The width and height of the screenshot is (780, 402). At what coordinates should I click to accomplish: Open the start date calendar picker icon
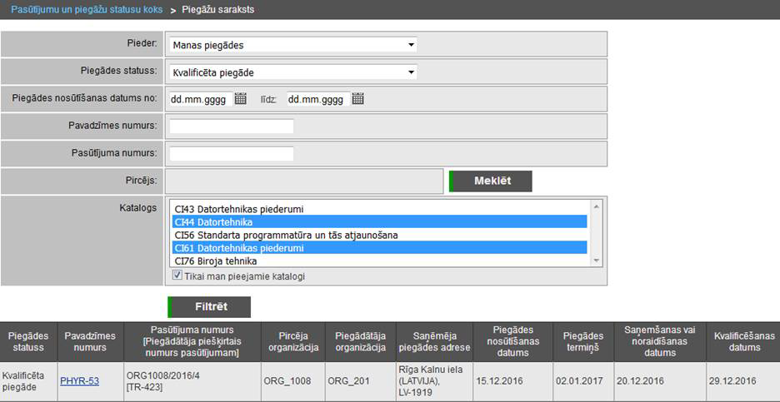pyautogui.click(x=241, y=99)
